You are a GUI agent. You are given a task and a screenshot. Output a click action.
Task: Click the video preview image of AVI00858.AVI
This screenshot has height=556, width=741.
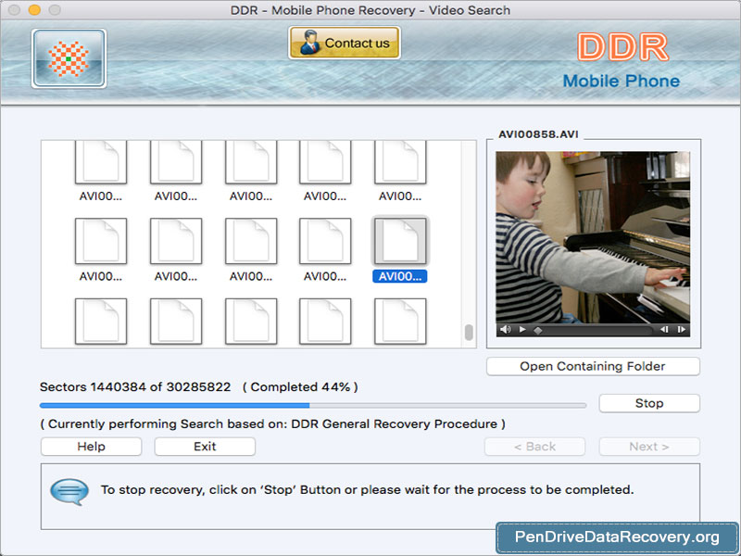593,237
